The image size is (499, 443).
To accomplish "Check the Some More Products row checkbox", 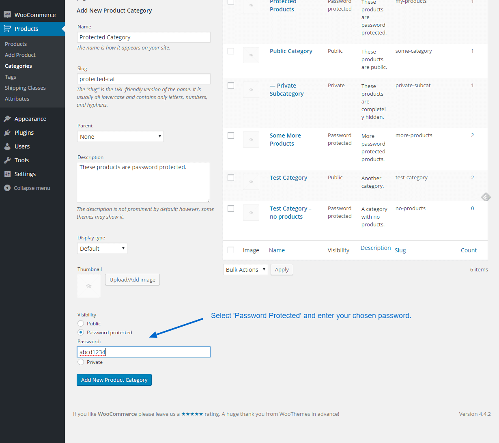I will [x=231, y=135].
